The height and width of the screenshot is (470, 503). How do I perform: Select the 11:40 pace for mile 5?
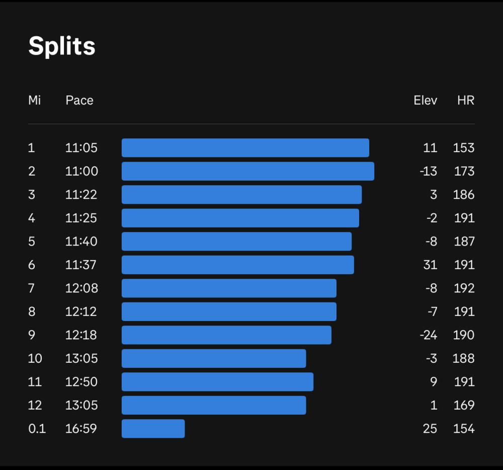[x=81, y=242]
